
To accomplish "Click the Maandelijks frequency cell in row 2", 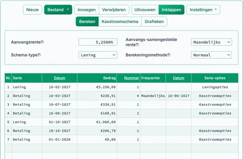I will 153,96.
